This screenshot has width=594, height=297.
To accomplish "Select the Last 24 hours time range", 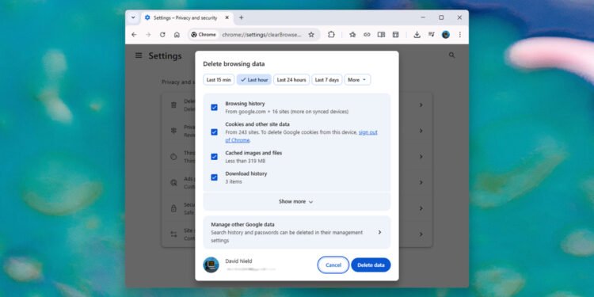I will 291,80.
